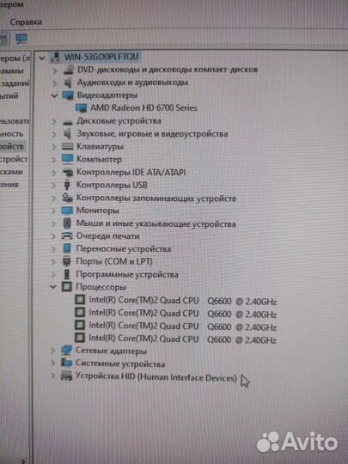Select the WIN-53GO0PLFTQU computer name

click(x=101, y=57)
